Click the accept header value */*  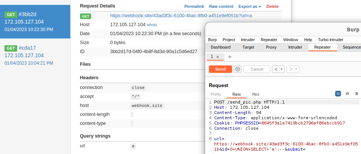coord(135,96)
